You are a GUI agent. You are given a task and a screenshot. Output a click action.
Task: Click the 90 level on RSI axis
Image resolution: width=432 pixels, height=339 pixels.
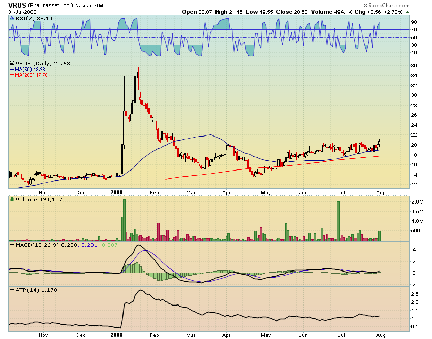[414, 22]
